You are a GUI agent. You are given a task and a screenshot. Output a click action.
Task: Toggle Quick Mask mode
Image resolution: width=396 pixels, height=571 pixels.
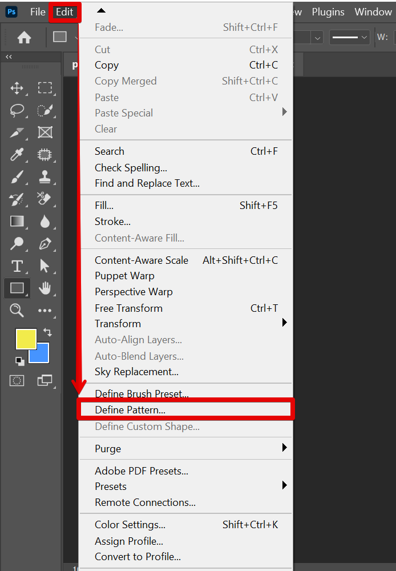[17, 380]
